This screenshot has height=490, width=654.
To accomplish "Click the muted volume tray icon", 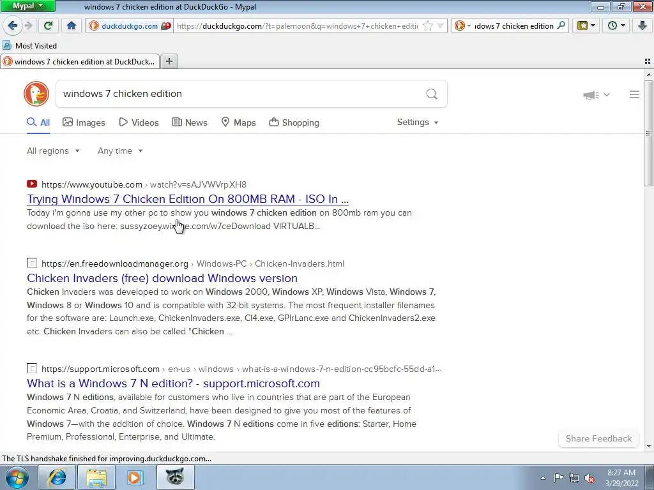I will point(589,478).
